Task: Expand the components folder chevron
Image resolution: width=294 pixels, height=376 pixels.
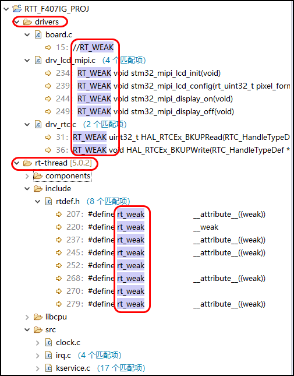Action: 27,176
